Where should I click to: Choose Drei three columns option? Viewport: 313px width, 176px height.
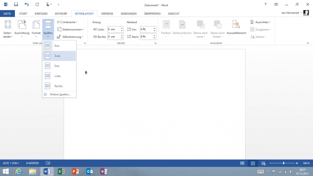point(59,66)
